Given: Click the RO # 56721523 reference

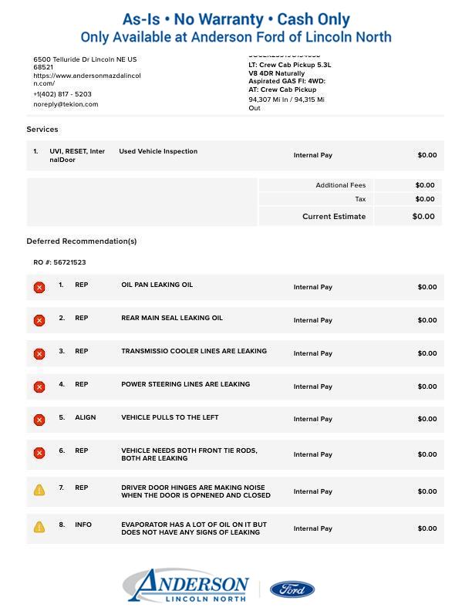Looking at the screenshot, I should [x=59, y=262].
